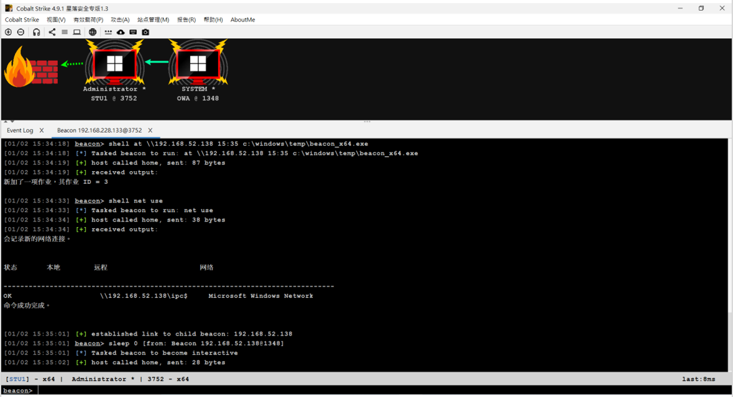733x397 pixels.
Task: Click the console vertical scrollbar
Action: (x=730, y=255)
